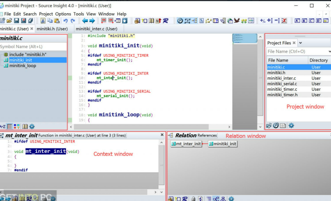The image size is (331, 201).
Task: Click the D box button in the toolbar
Action: [x=319, y=21]
